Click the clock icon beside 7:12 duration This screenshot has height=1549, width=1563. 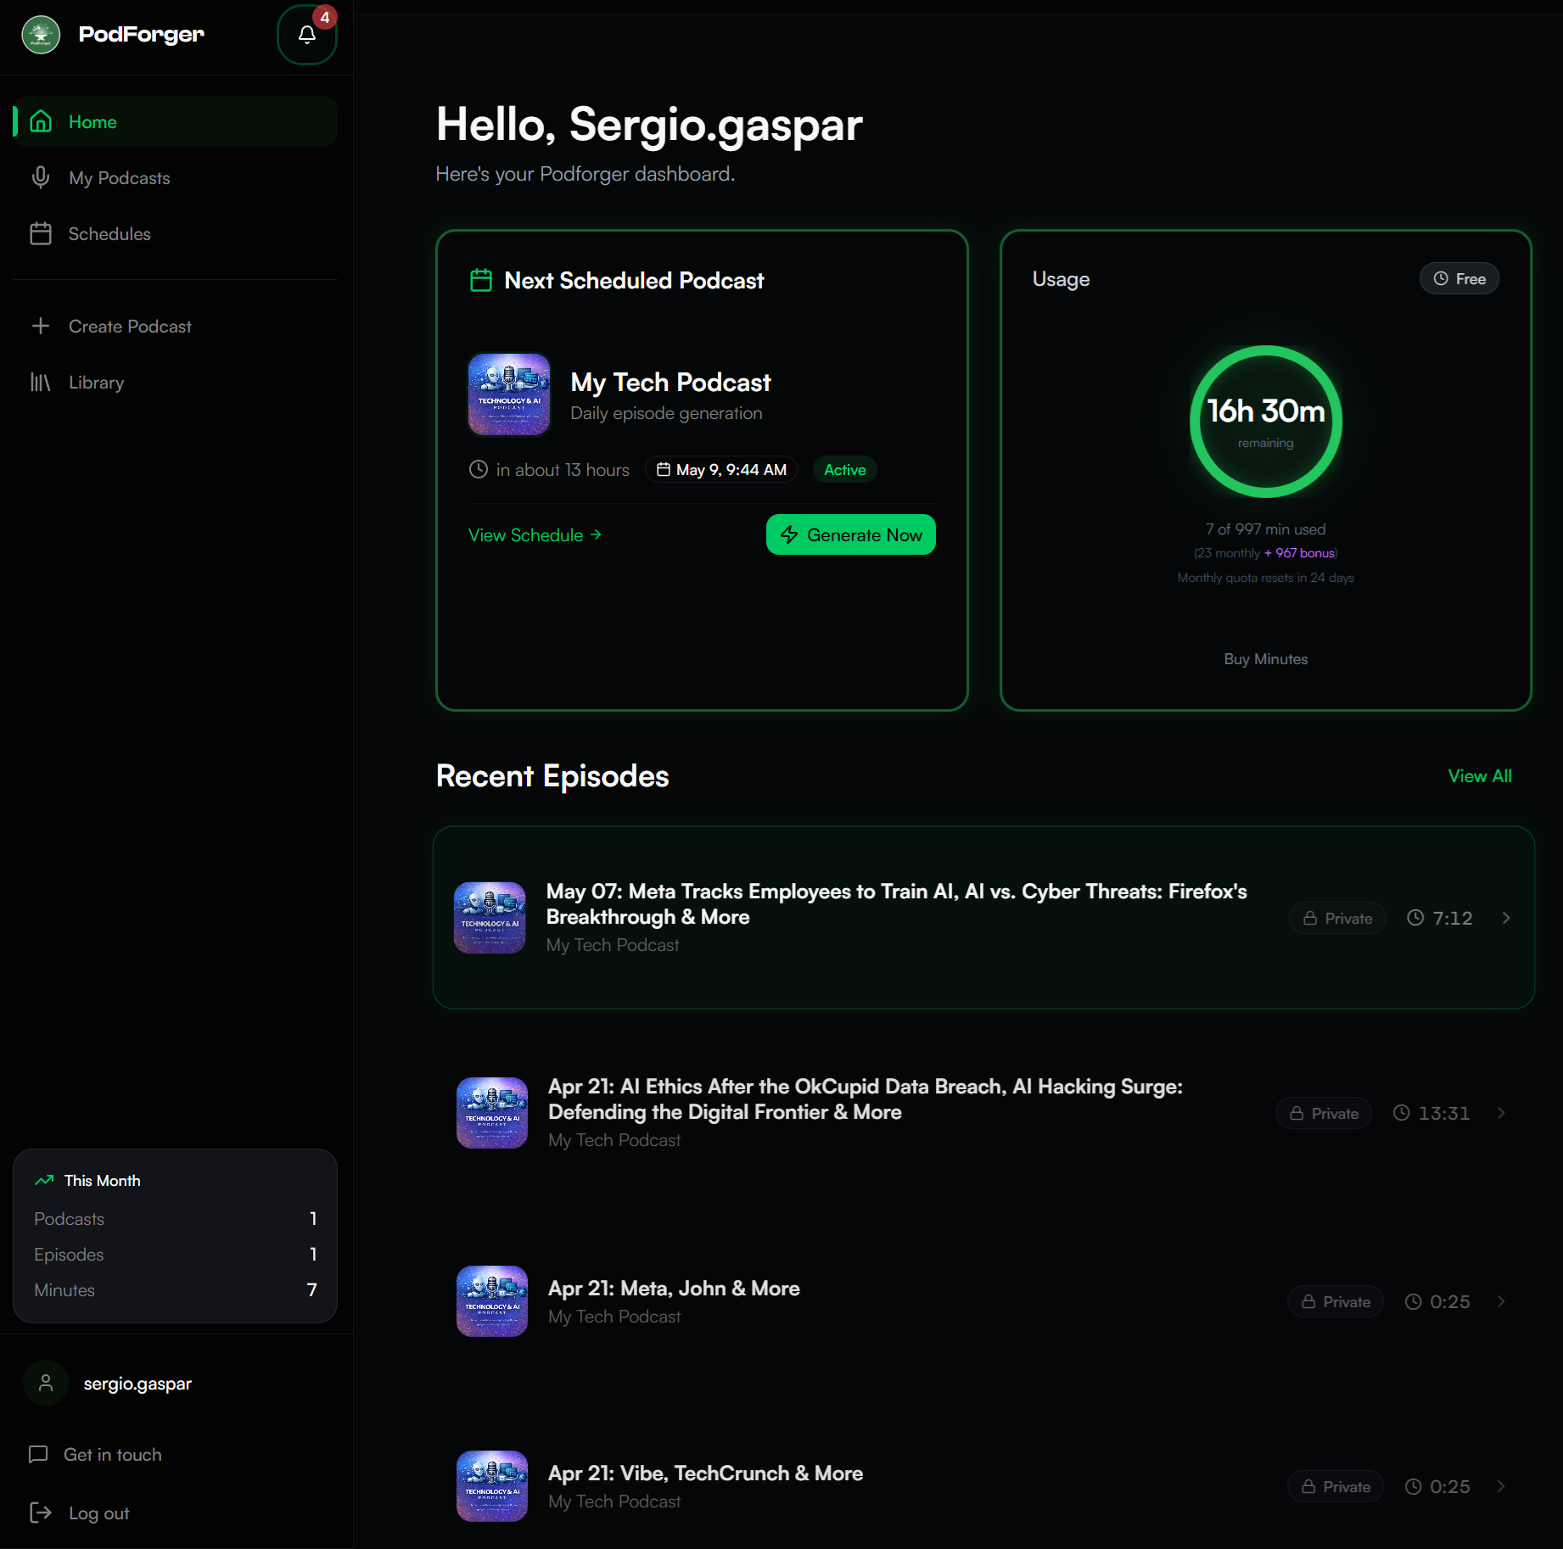tap(1415, 917)
